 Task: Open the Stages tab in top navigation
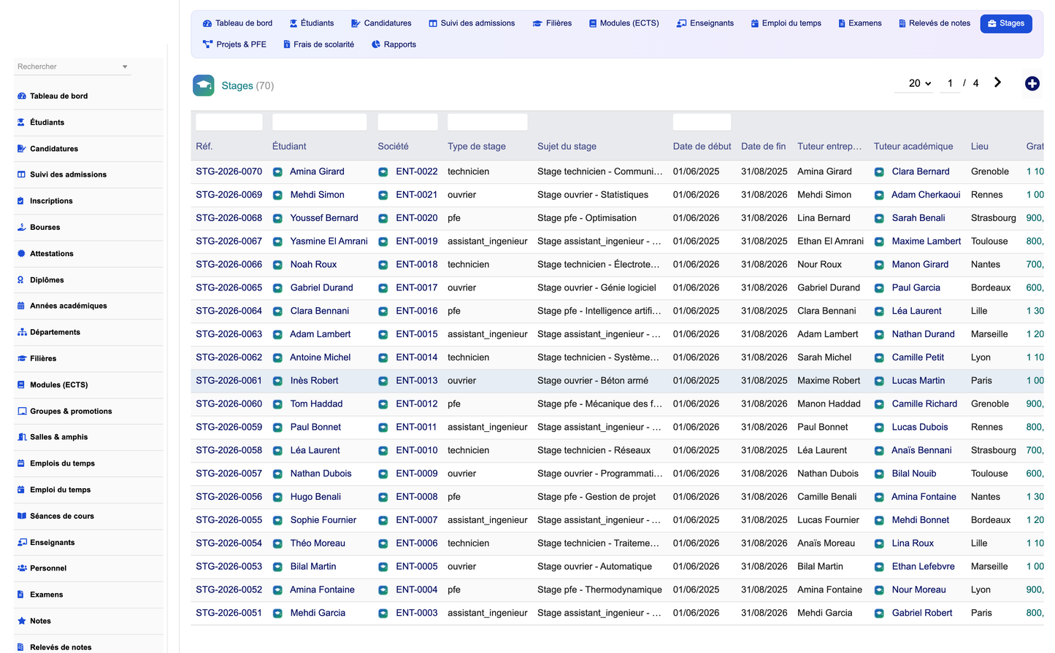[1006, 23]
